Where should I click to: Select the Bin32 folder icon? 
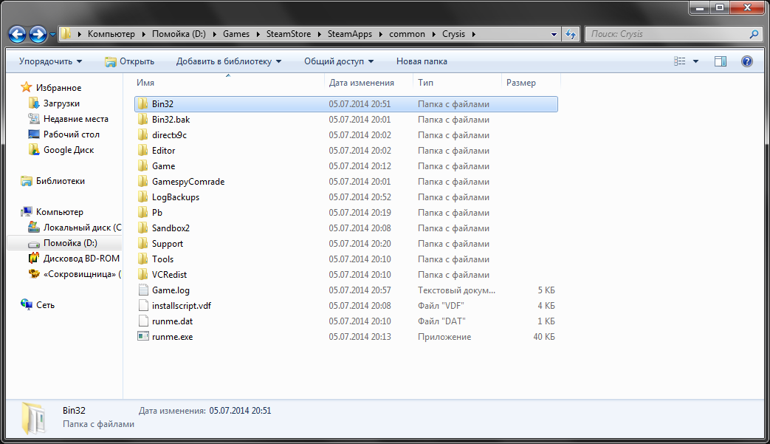(x=143, y=103)
